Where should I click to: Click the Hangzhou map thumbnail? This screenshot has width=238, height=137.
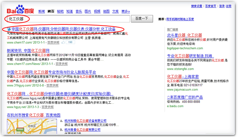tap(32, 126)
